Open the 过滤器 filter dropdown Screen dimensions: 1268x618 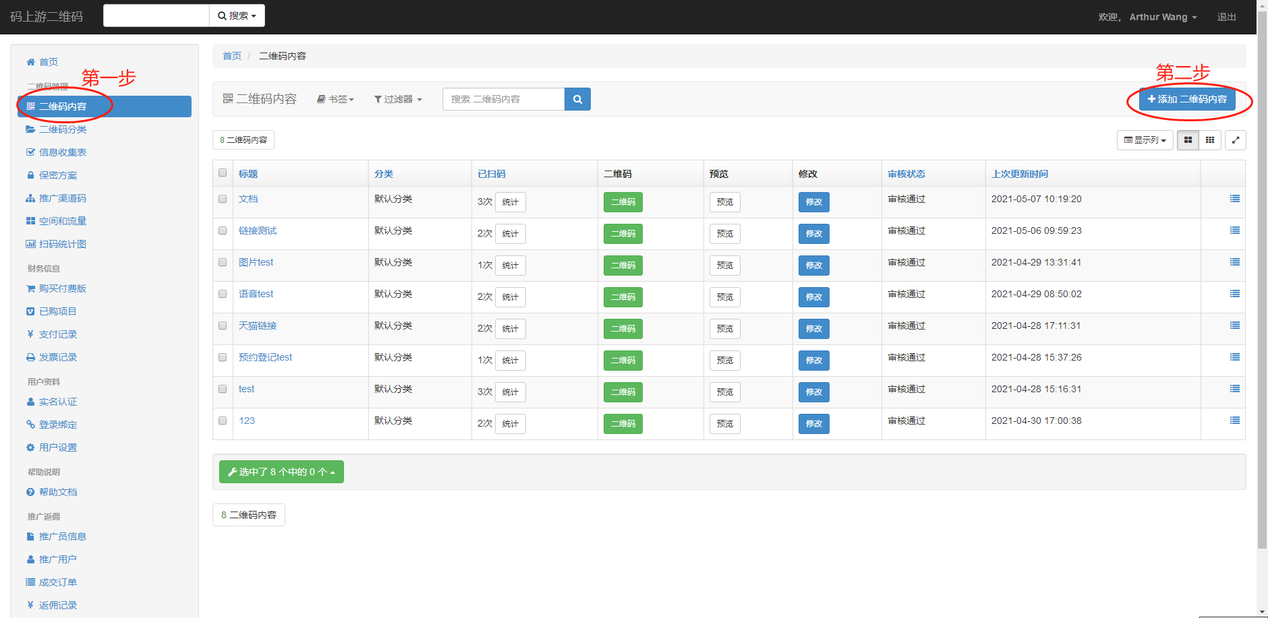398,99
